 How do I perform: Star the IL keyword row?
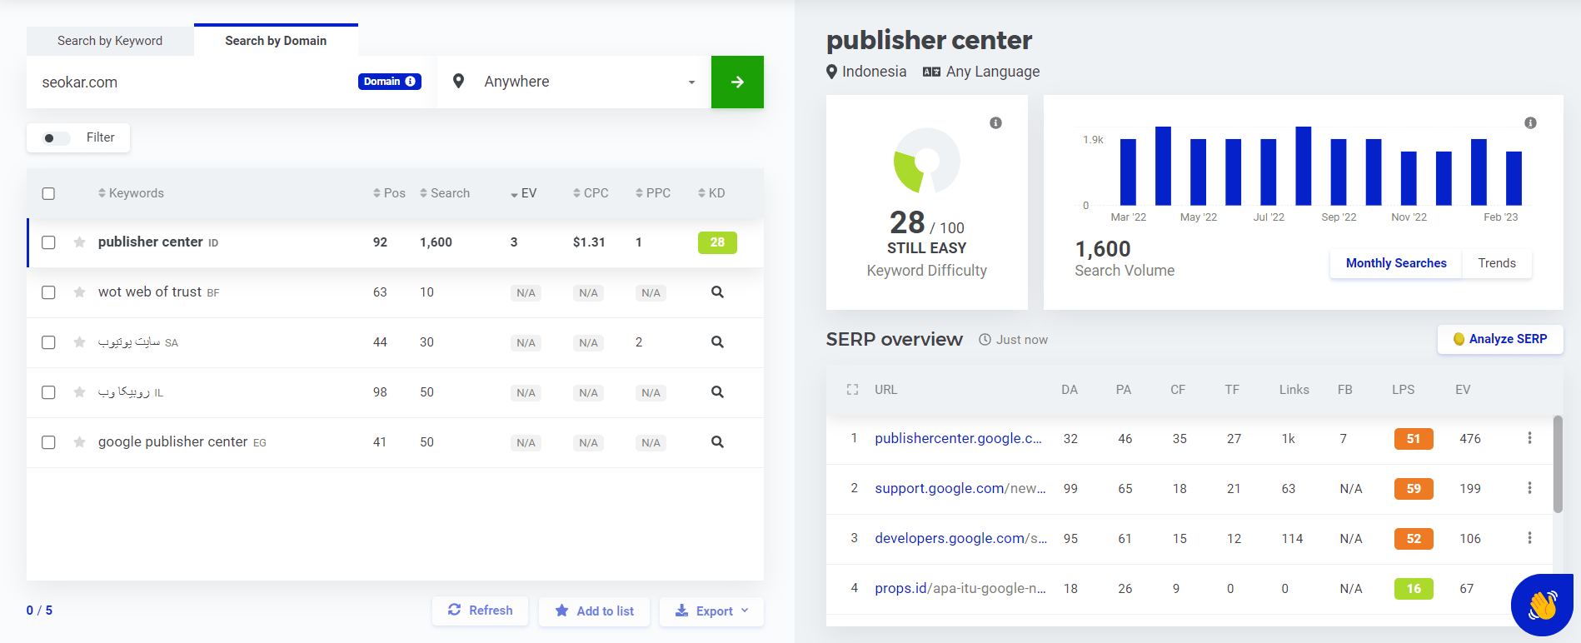click(x=79, y=392)
